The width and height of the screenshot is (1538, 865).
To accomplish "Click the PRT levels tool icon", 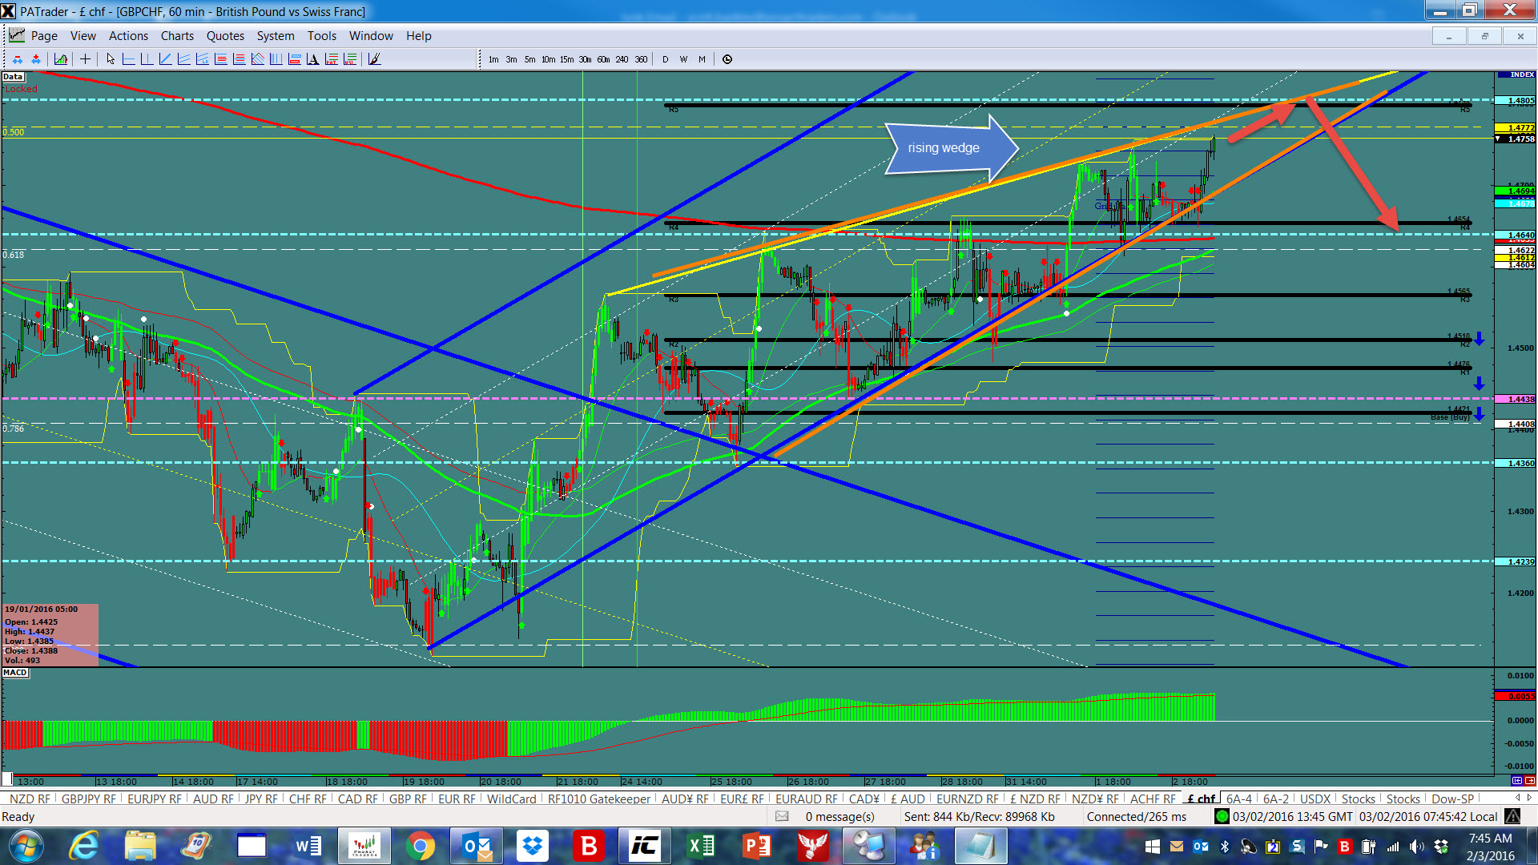I will click(332, 58).
